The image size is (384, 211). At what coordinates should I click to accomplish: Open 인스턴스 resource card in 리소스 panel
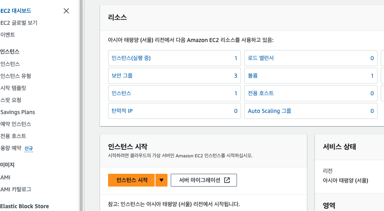click(174, 93)
